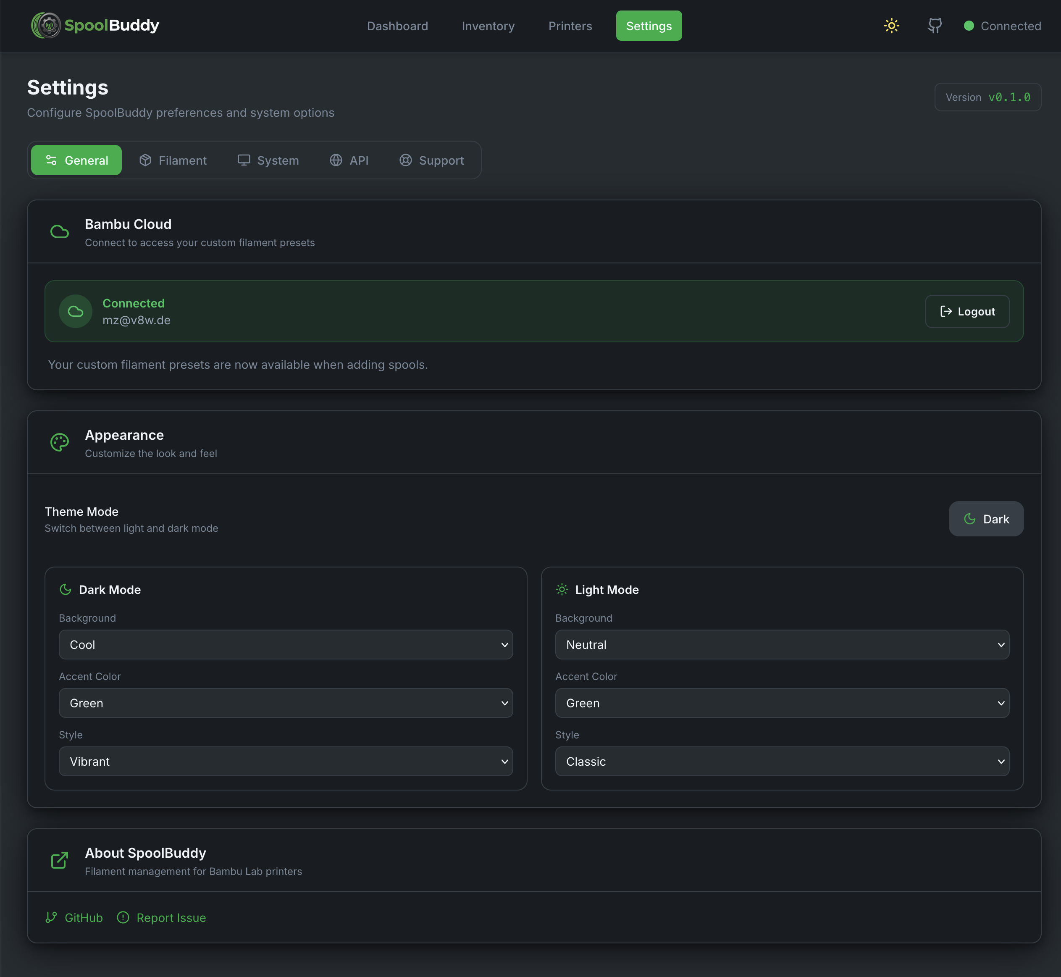Click the About SpoolBuddy external link icon
Screen dimensions: 1061x977
point(59,860)
